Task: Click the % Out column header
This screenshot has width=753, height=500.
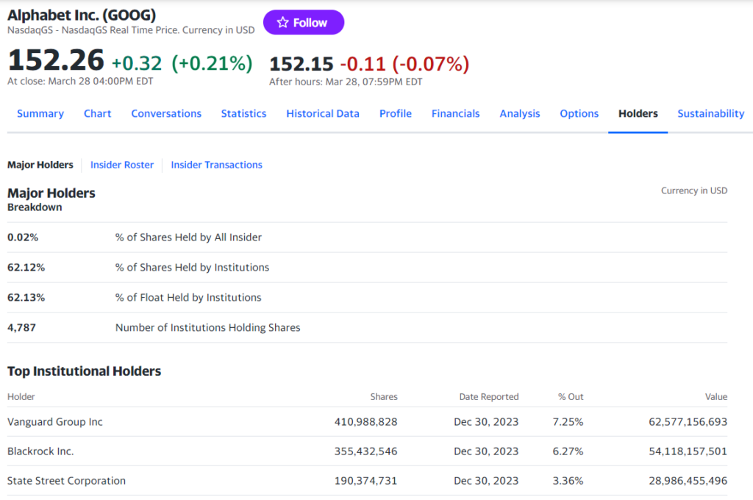Action: point(571,397)
